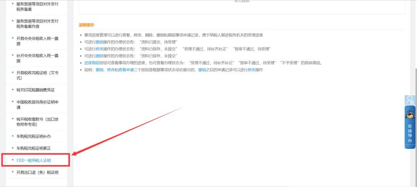
Task: Click 撤销 link in second tip bullet
Action: (100, 42)
